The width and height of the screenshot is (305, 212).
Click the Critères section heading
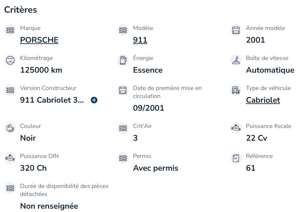[21, 10]
